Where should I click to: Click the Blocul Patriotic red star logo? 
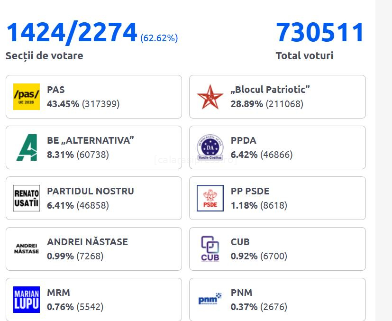click(x=210, y=97)
